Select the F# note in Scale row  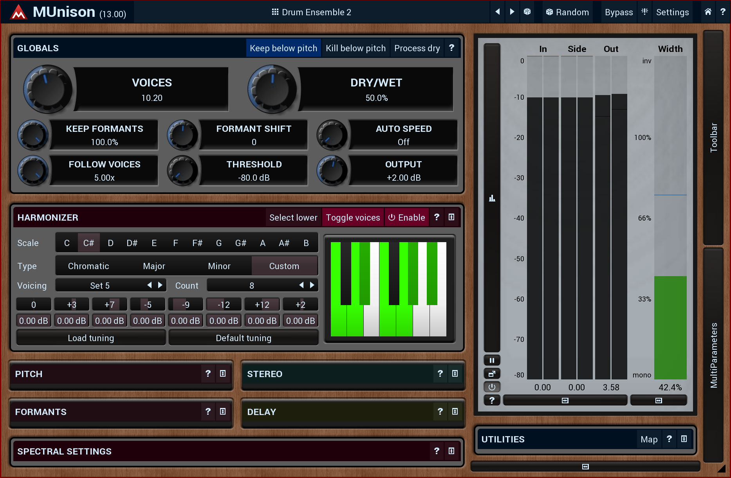[197, 243]
